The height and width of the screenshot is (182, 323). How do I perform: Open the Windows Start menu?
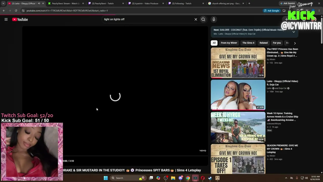[x=106, y=178]
